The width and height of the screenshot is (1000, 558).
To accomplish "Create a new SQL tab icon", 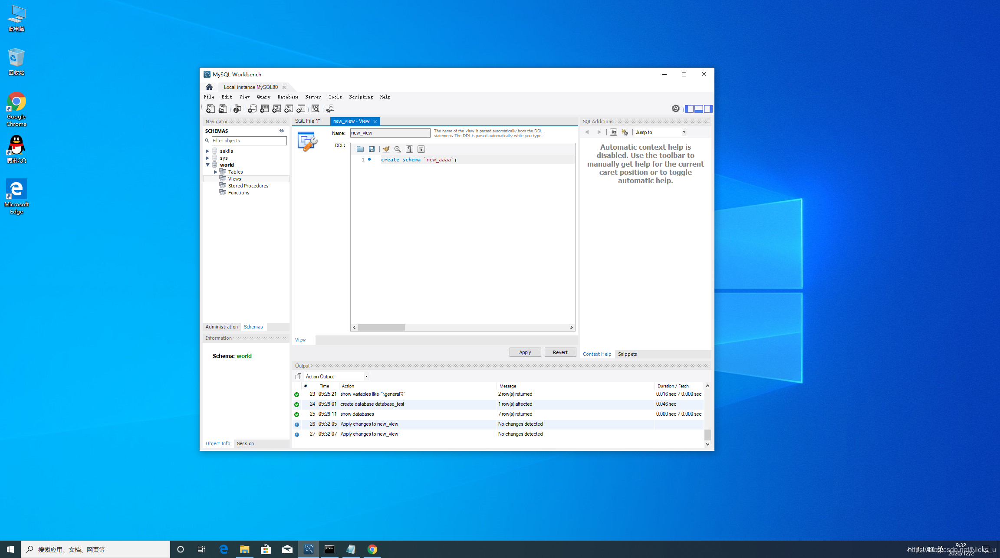I will coord(211,108).
